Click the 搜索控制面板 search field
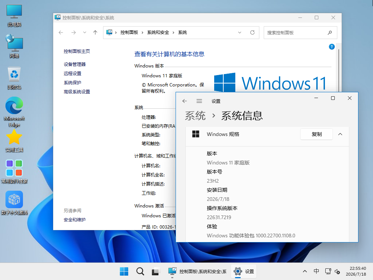This screenshot has width=373, height=280. (300, 32)
